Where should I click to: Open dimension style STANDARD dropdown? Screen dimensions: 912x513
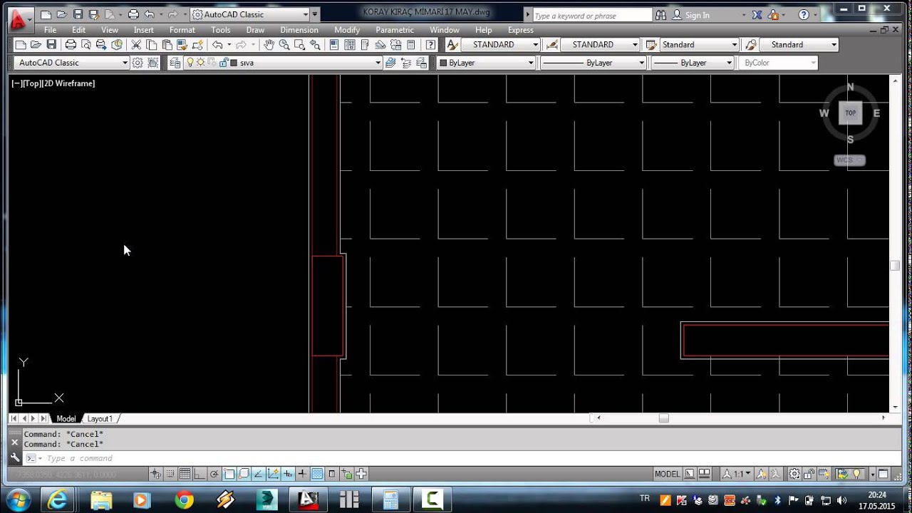(x=636, y=44)
